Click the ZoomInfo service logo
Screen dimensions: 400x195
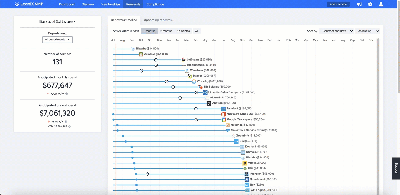pyautogui.click(x=233, y=136)
